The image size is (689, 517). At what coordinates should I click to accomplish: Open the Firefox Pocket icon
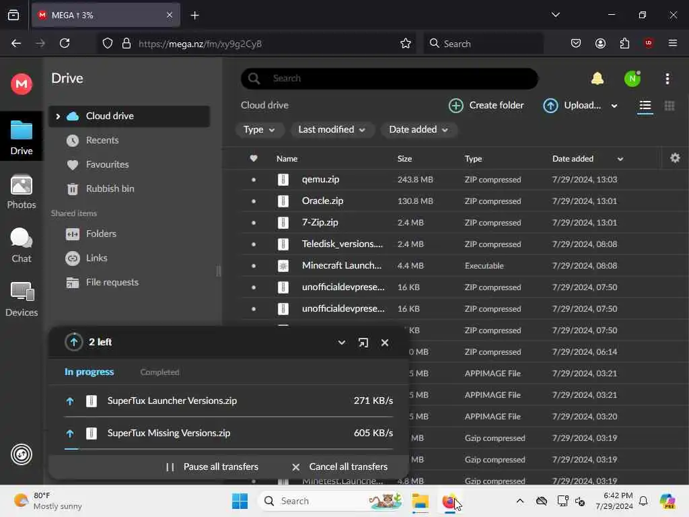[x=576, y=43]
